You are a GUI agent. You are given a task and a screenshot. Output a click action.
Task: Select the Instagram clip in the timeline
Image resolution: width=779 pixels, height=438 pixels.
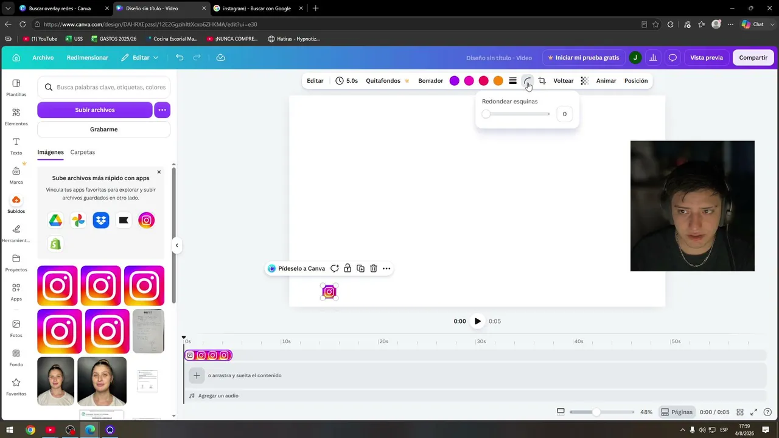208,355
